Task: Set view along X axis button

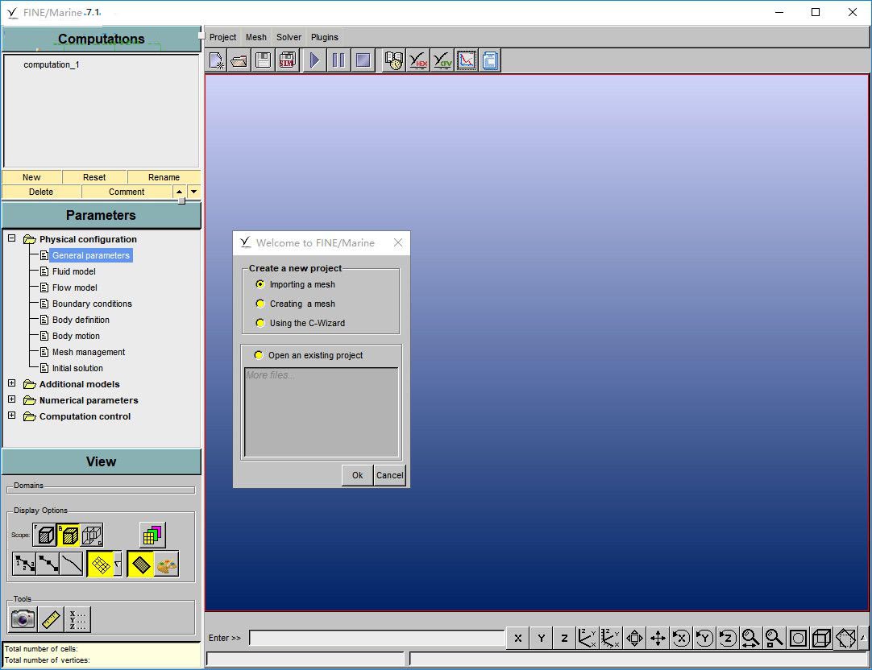Action: (x=517, y=638)
